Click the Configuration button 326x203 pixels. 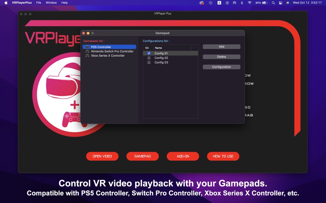[x=221, y=67]
